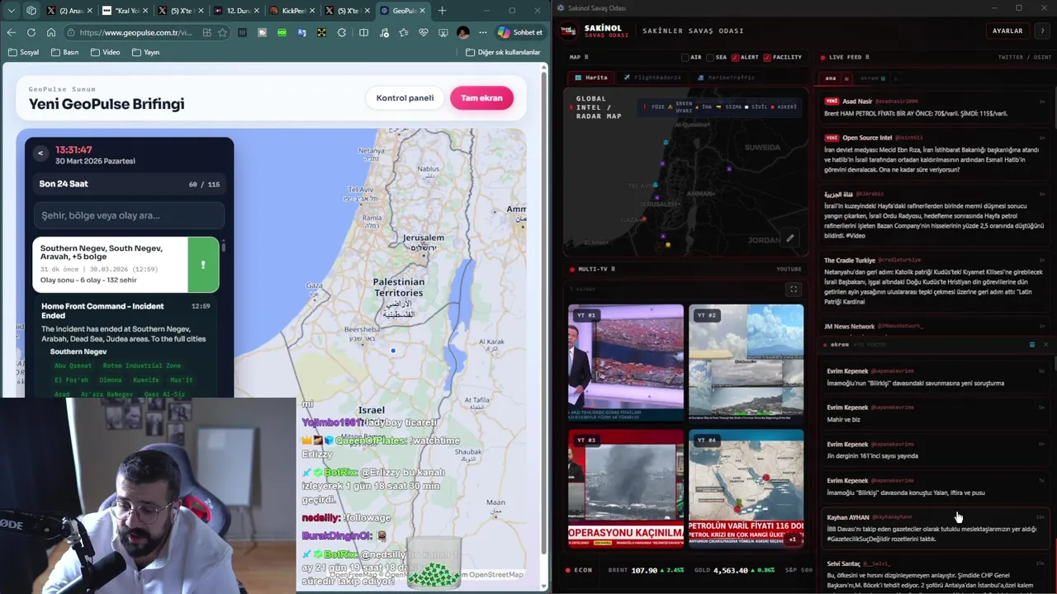Enable the SEA map layer checkbox

pos(710,58)
